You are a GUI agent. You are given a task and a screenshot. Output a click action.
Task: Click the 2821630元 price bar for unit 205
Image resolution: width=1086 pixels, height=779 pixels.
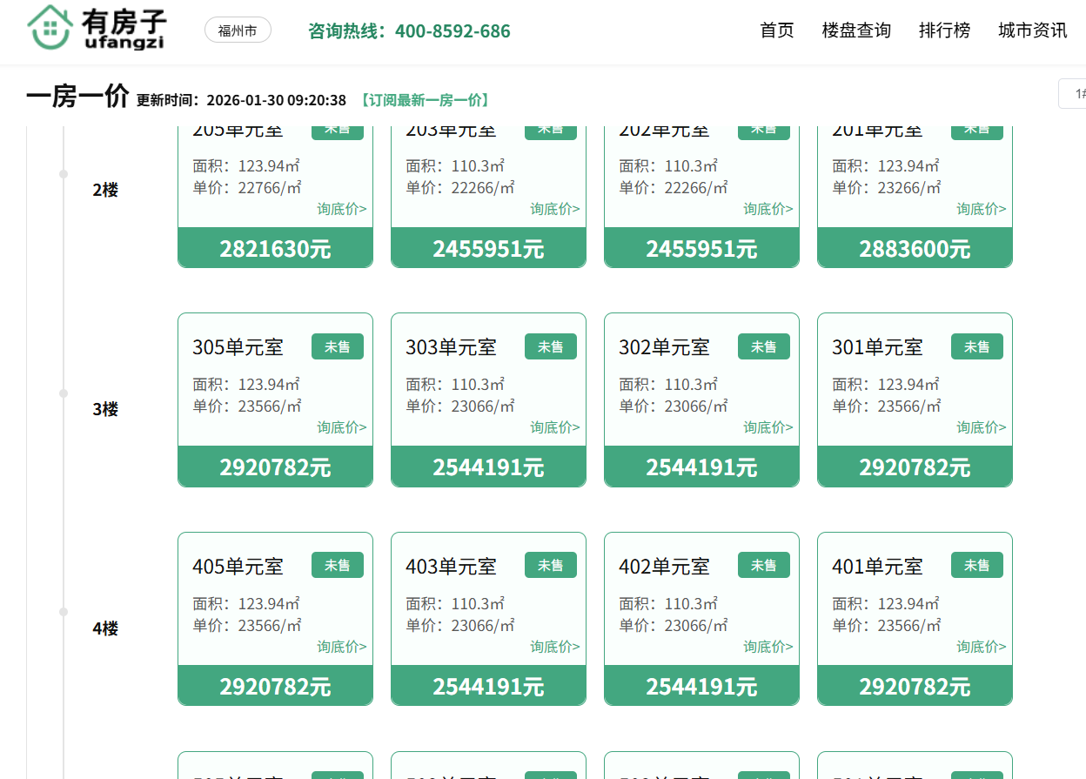[x=275, y=249]
